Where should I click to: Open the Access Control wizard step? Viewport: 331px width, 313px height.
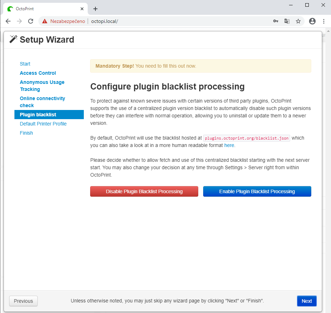[38, 73]
